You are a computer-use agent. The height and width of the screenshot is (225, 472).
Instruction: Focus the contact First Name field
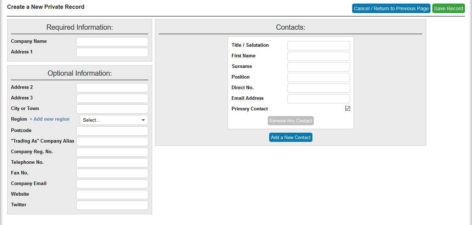[x=318, y=56]
